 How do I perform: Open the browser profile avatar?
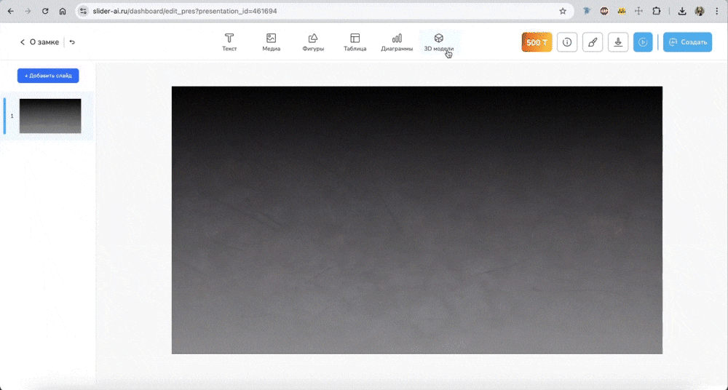coord(700,11)
